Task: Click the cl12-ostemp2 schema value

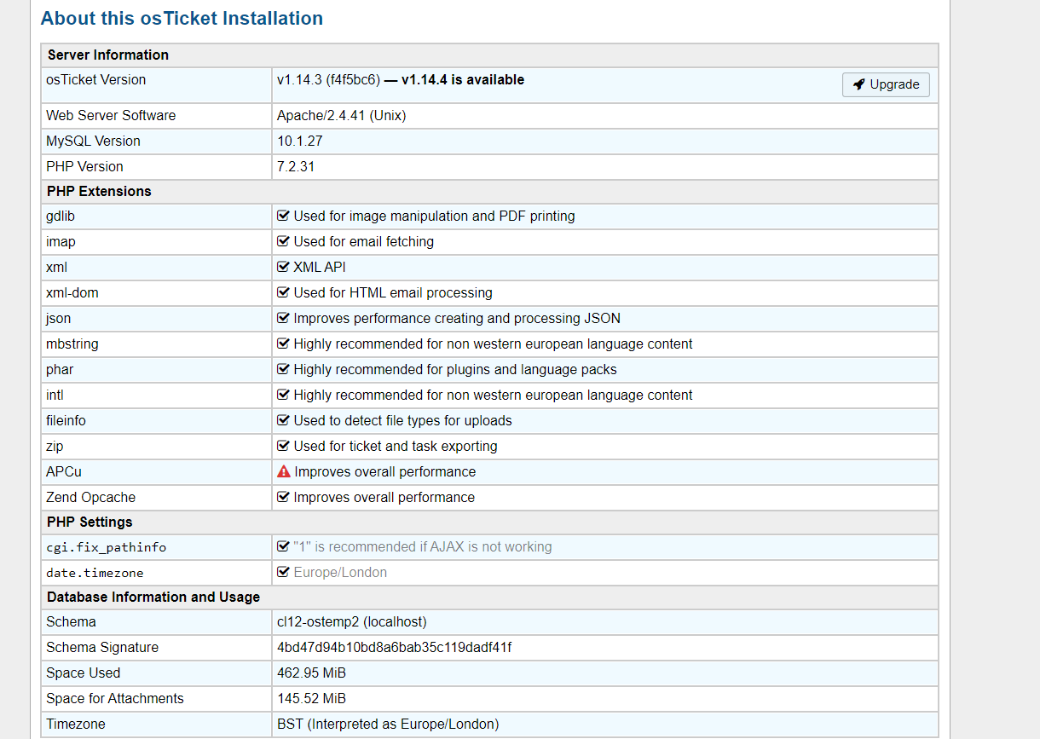Action: pyautogui.click(x=352, y=621)
